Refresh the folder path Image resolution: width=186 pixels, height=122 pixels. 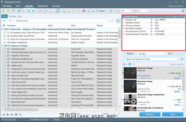click(112, 21)
